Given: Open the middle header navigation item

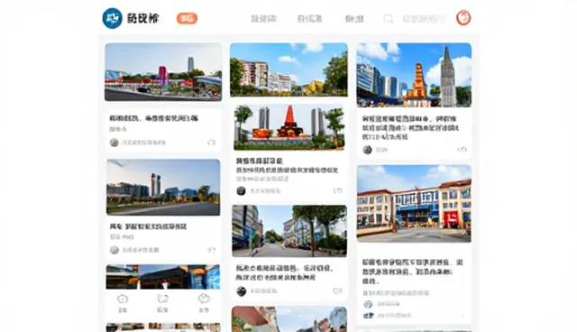Looking at the screenshot, I should click(x=309, y=18).
